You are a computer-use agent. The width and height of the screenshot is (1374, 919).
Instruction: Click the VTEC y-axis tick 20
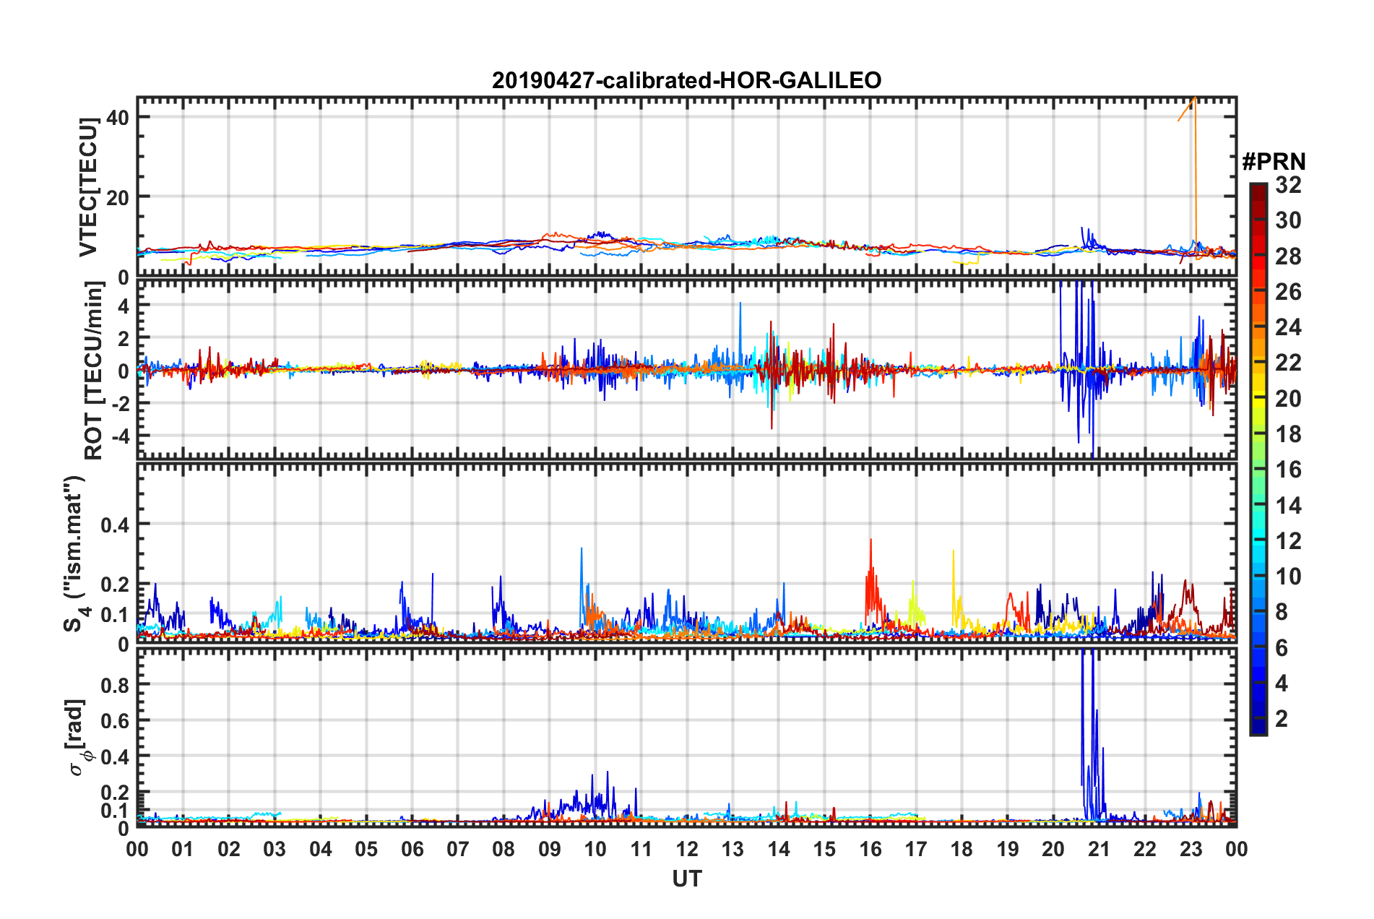[x=117, y=197]
